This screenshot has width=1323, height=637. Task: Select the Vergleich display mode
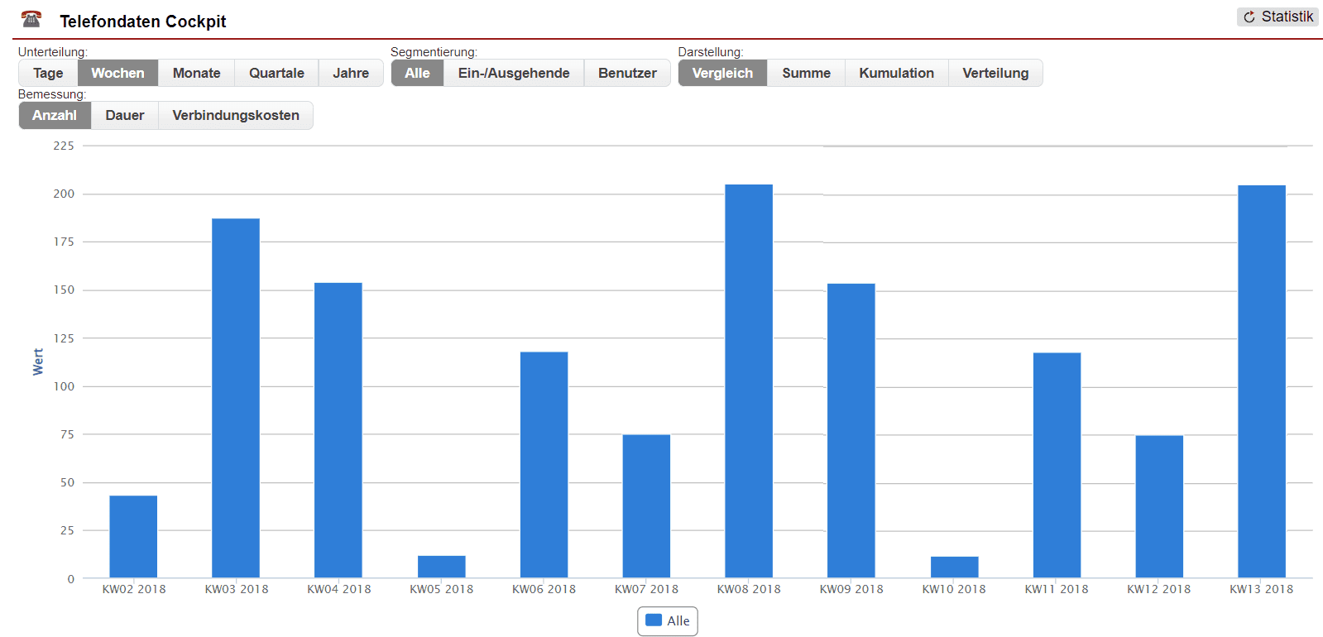722,73
